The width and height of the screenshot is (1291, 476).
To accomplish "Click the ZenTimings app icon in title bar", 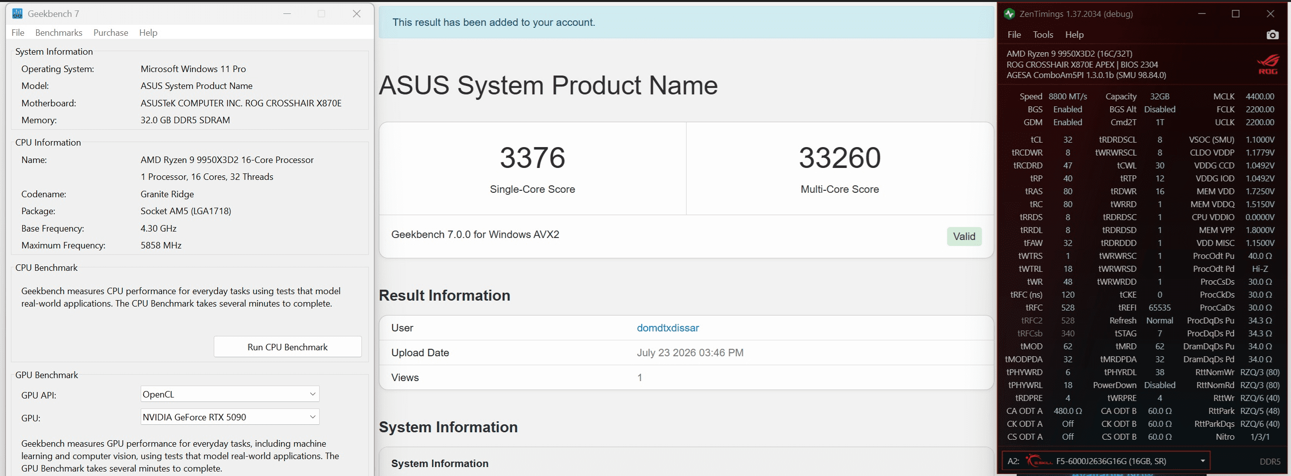I will click(x=1009, y=13).
